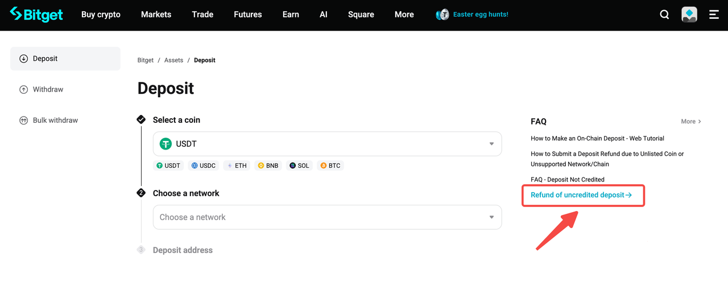Image resolution: width=728 pixels, height=298 pixels.
Task: Open FAQ - Deposit Not Credited article
Action: pyautogui.click(x=568, y=180)
